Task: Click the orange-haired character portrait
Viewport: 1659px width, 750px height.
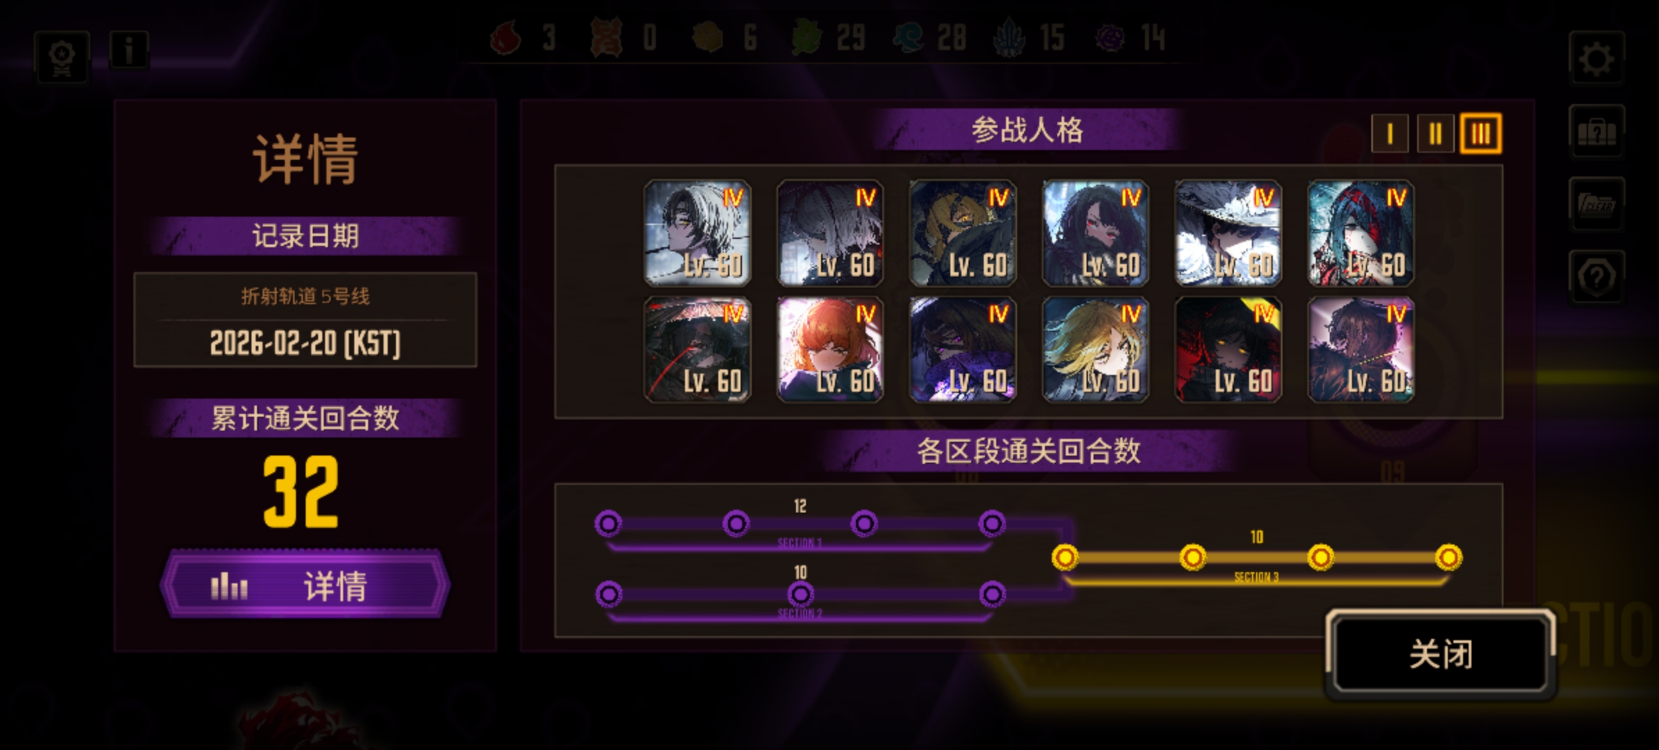Action: tap(830, 349)
